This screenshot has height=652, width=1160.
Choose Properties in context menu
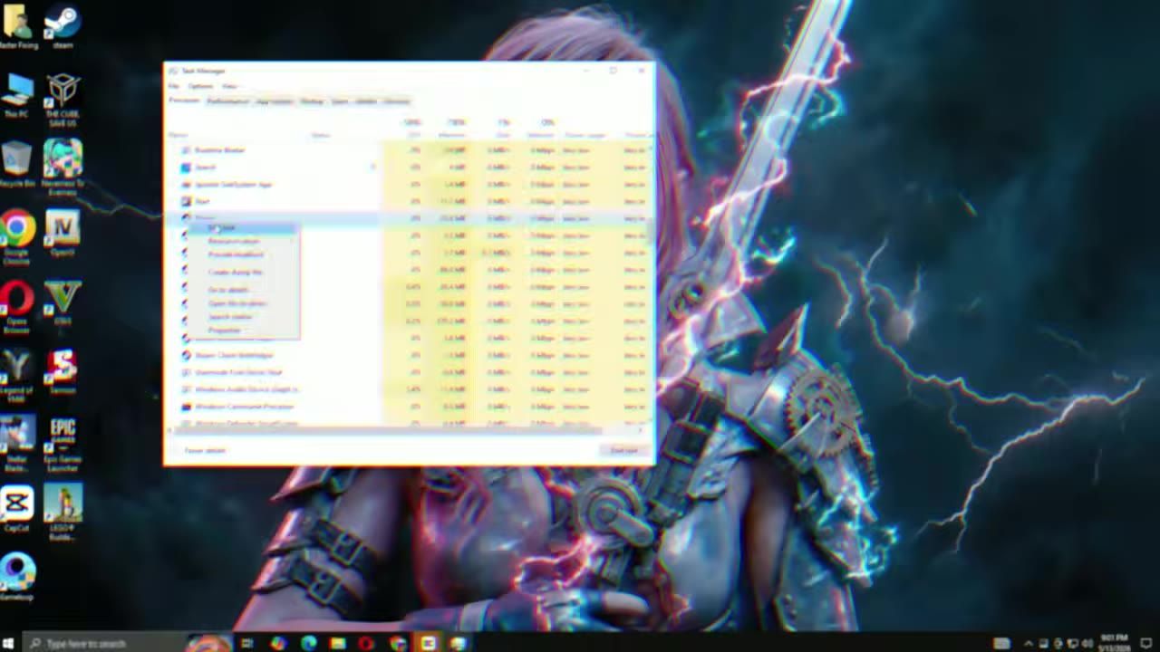[x=245, y=331]
